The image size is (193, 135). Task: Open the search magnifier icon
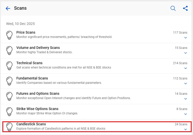pos(173,8)
